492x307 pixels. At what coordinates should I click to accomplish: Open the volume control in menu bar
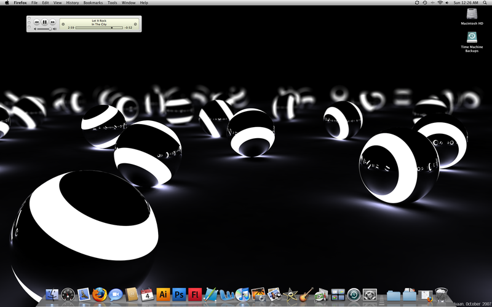click(x=447, y=2)
